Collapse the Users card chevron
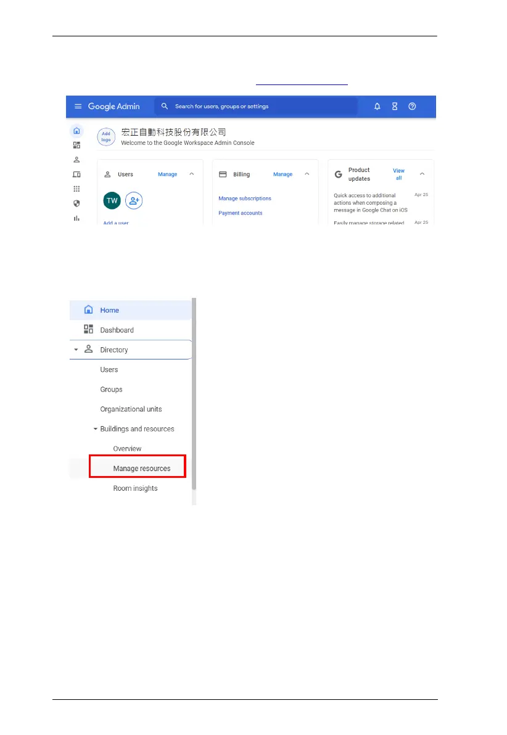 click(x=191, y=174)
